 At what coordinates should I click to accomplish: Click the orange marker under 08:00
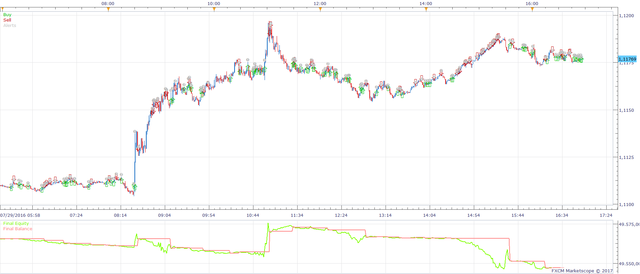tap(108, 9)
